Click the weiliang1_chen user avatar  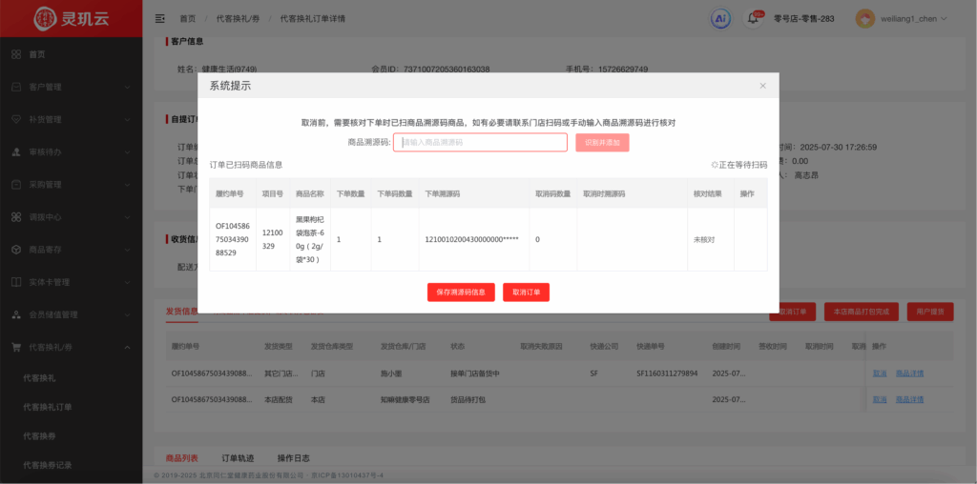[x=865, y=18]
